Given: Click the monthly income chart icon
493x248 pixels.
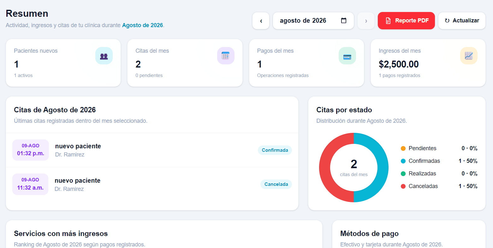Looking at the screenshot, I should [469, 56].
